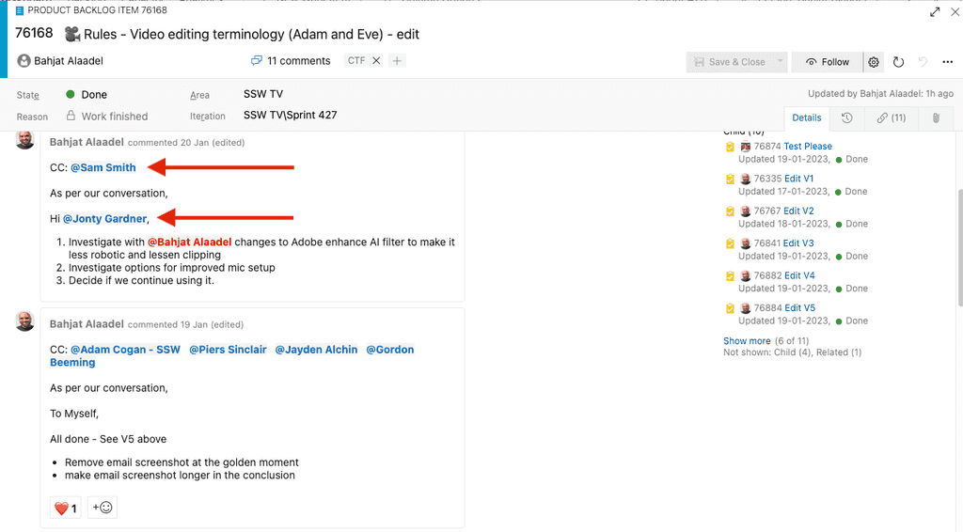Add a new tag with plus button

tap(397, 61)
